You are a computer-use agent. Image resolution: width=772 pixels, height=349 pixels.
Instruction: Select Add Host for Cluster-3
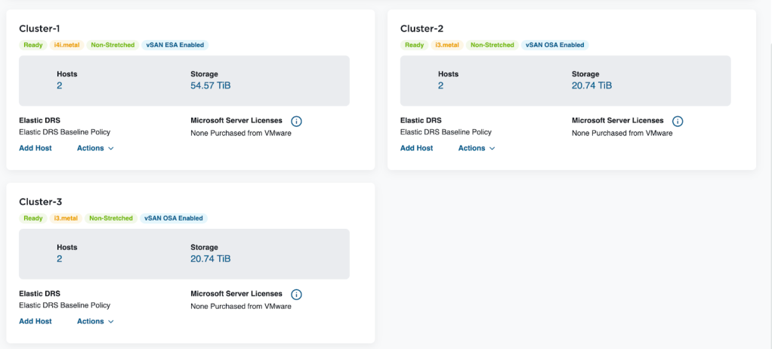36,321
